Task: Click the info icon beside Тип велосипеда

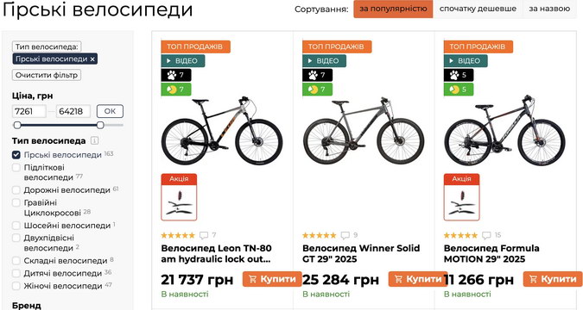Action: click(x=94, y=141)
